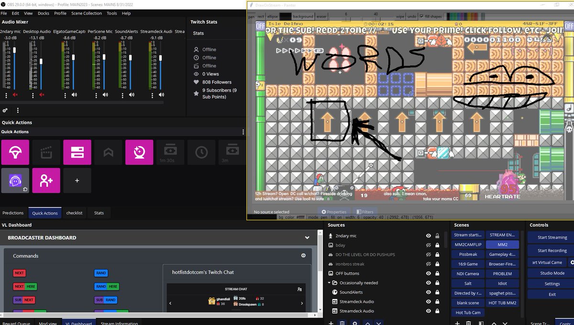Click the 3m ad Quick Action
The width and height of the screenshot is (574, 325).
coord(232,152)
